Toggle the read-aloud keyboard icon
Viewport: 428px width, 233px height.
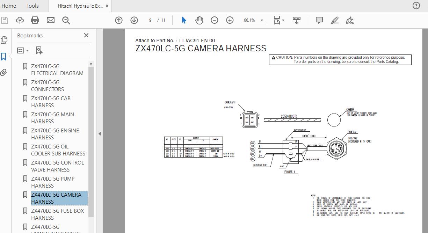click(296, 20)
